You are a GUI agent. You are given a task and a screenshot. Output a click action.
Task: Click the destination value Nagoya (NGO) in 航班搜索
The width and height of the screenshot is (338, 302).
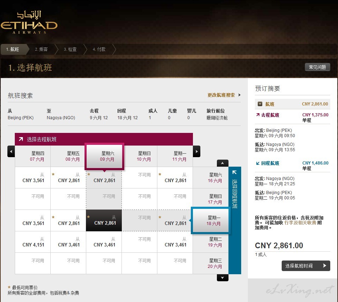(x=61, y=118)
